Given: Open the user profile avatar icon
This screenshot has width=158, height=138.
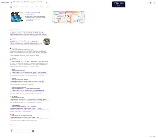Looking at the screenshot, I should [x=155, y=3].
